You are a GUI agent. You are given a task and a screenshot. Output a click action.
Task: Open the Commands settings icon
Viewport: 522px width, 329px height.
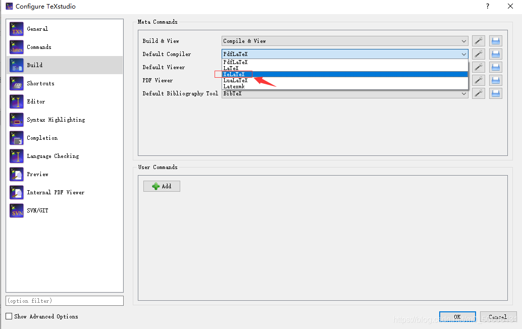click(x=17, y=47)
